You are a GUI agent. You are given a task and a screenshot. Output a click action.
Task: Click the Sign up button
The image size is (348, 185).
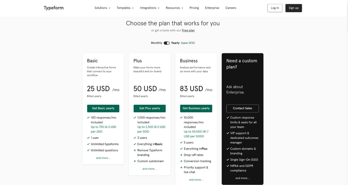click(294, 8)
